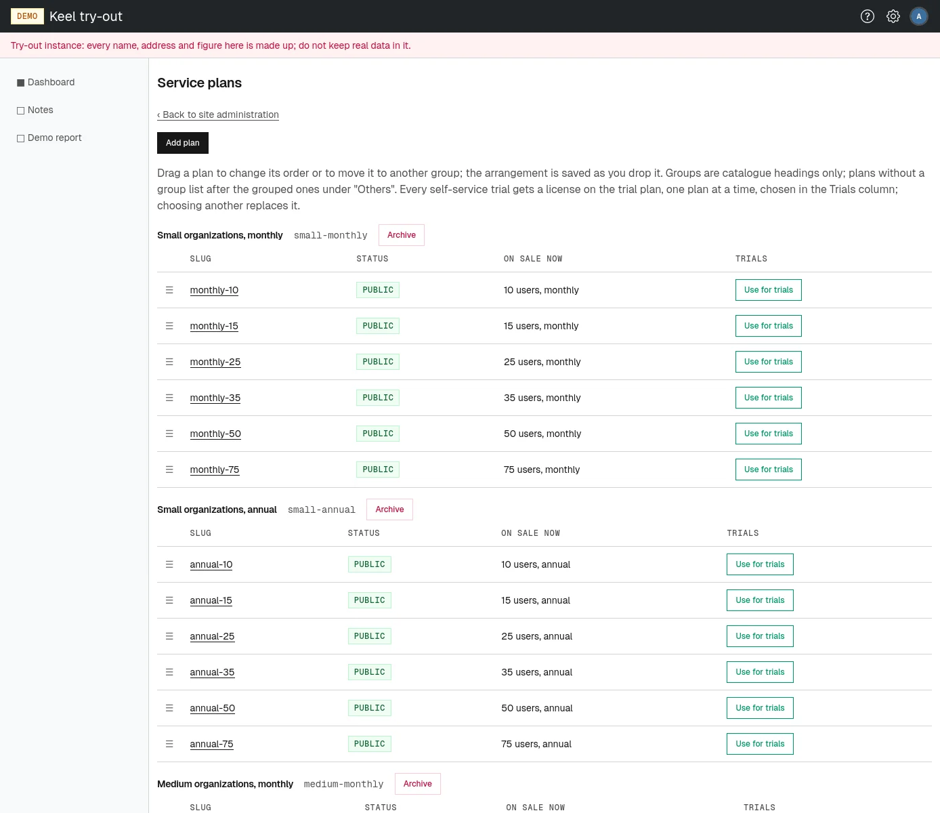Use annual-15 plan for trials
940x813 pixels.
point(760,600)
